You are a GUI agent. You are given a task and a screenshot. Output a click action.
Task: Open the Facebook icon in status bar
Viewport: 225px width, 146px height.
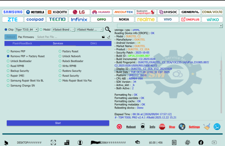(201, 142)
